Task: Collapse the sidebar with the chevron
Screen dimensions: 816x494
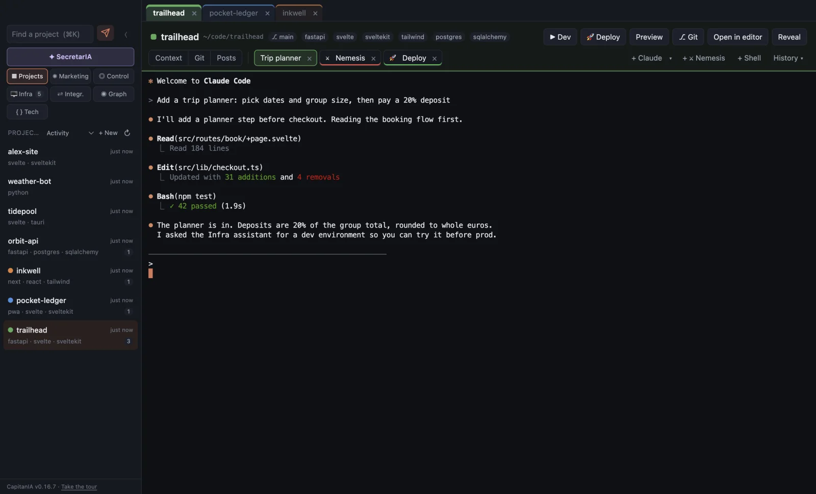Action: click(x=125, y=34)
